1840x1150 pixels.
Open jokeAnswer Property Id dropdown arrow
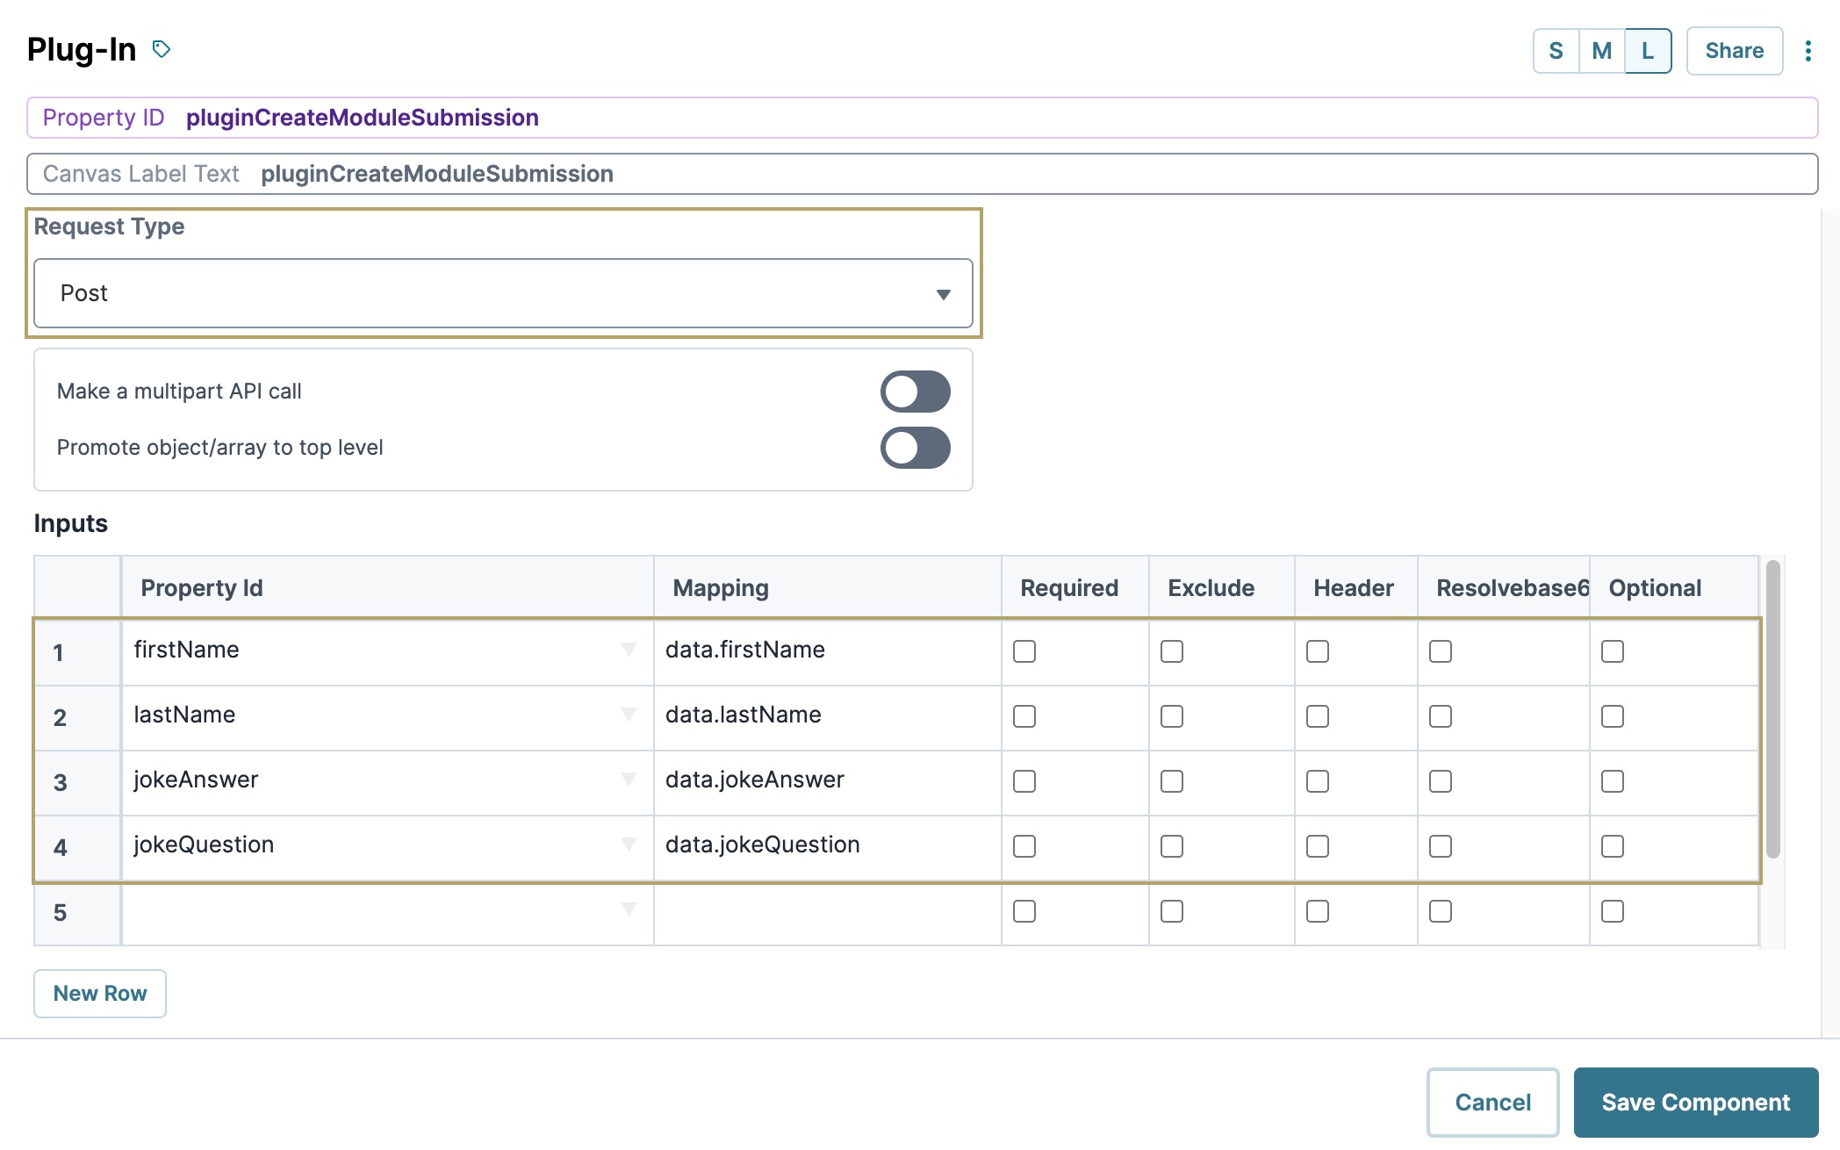(629, 780)
